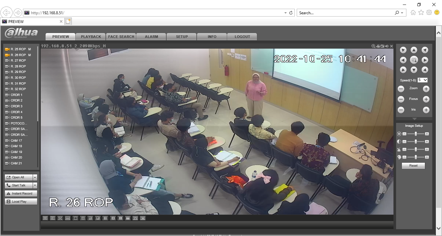The image size is (442, 236).
Task: Adjust the hue slider with palette icon
Action: 416,157
